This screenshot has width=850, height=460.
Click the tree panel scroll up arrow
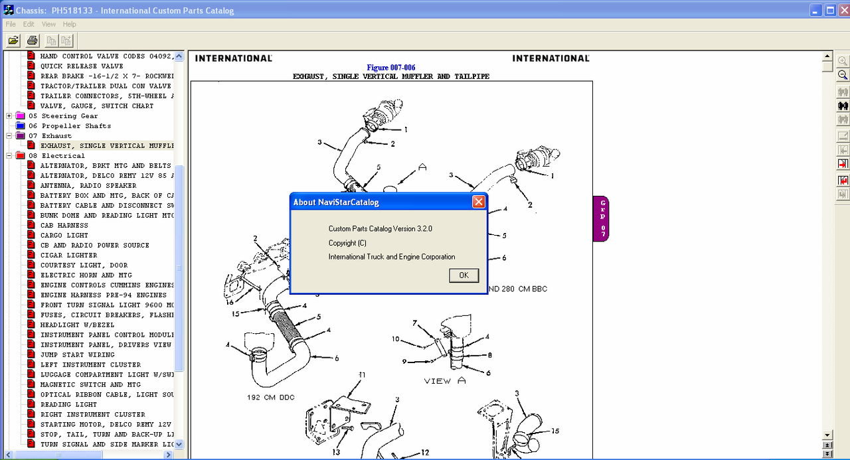click(179, 56)
